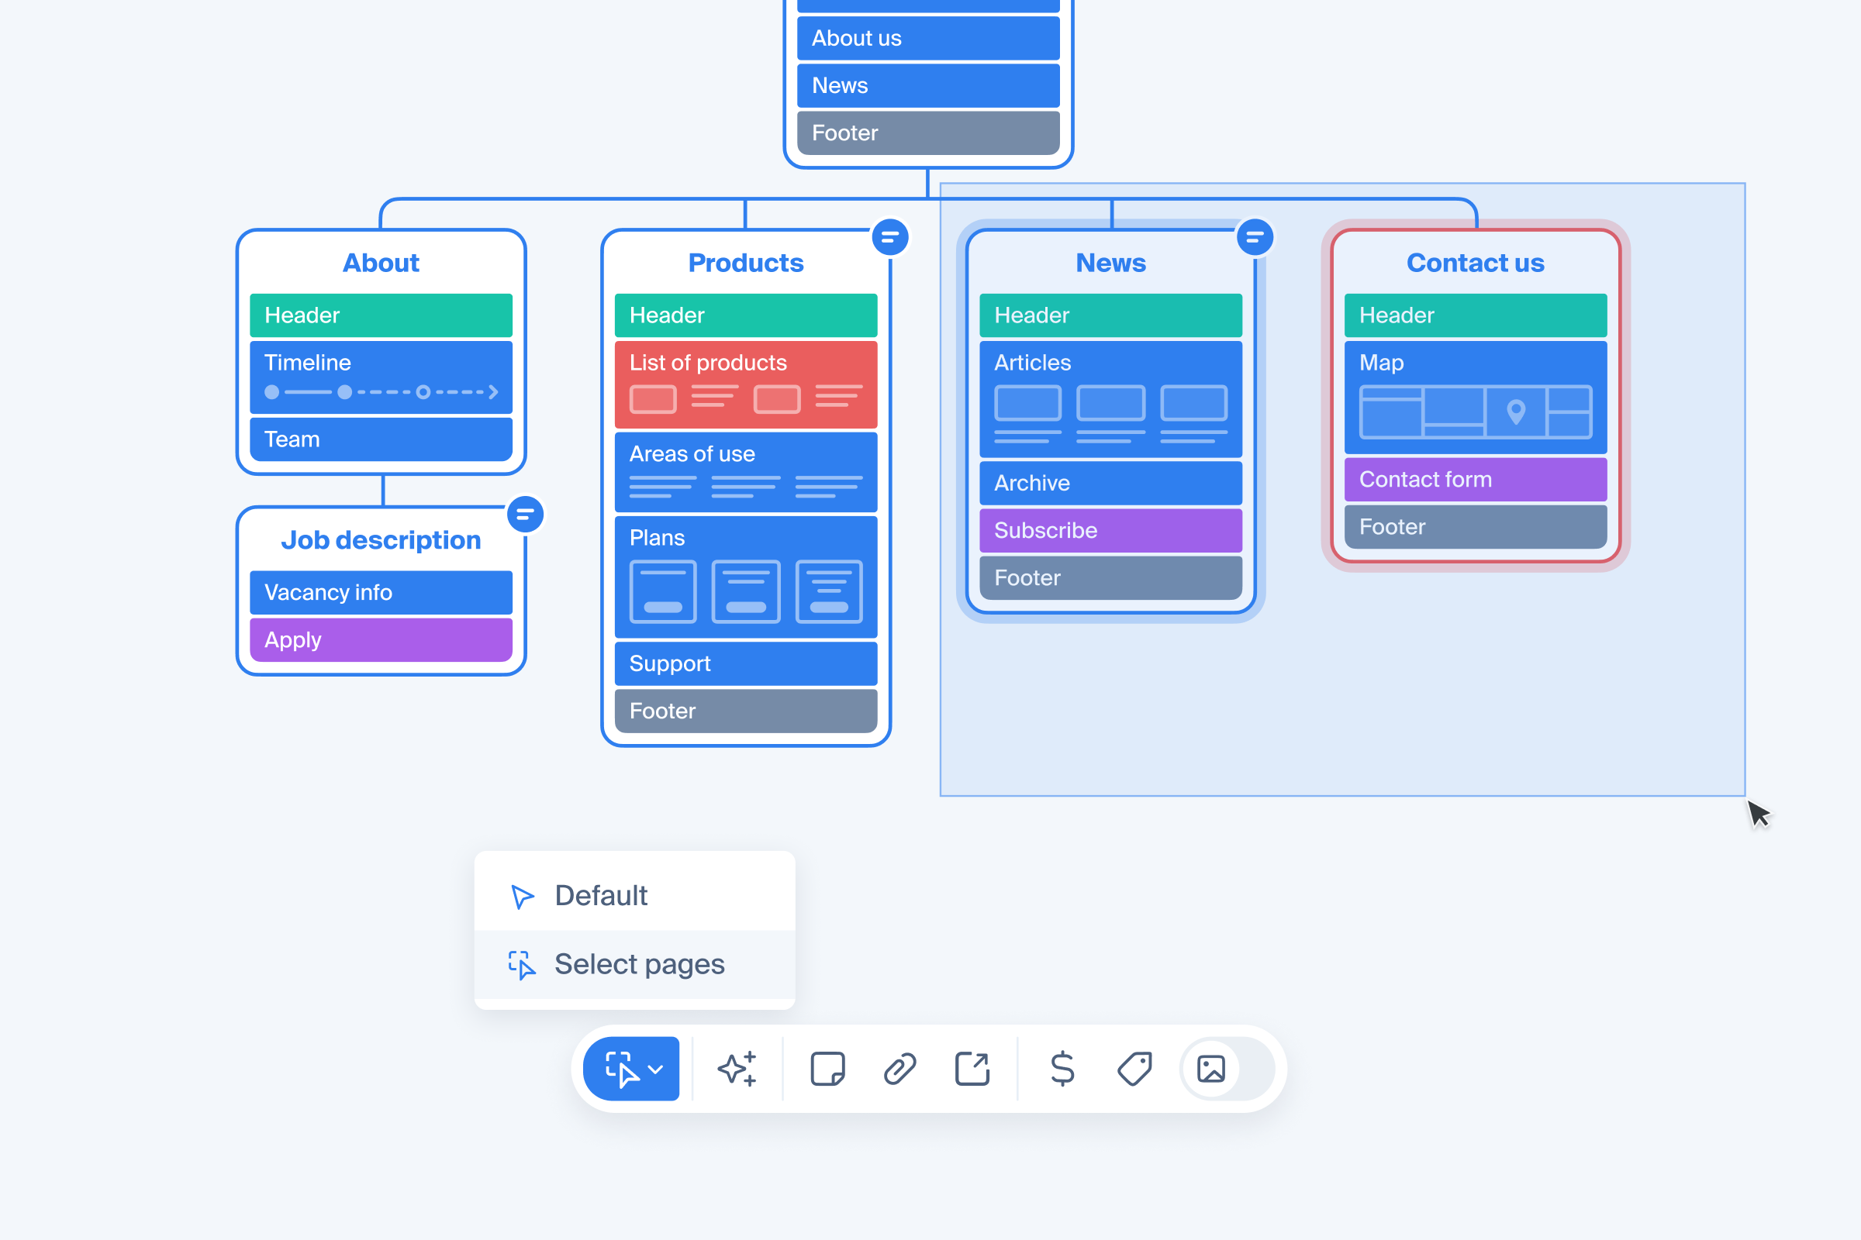Click the Header block in Products page

745,315
